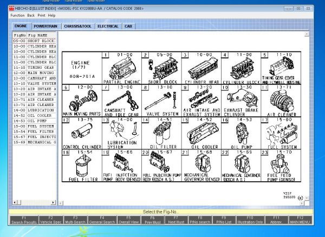Click F5 Overall View button

pyautogui.click(x=128, y=220)
